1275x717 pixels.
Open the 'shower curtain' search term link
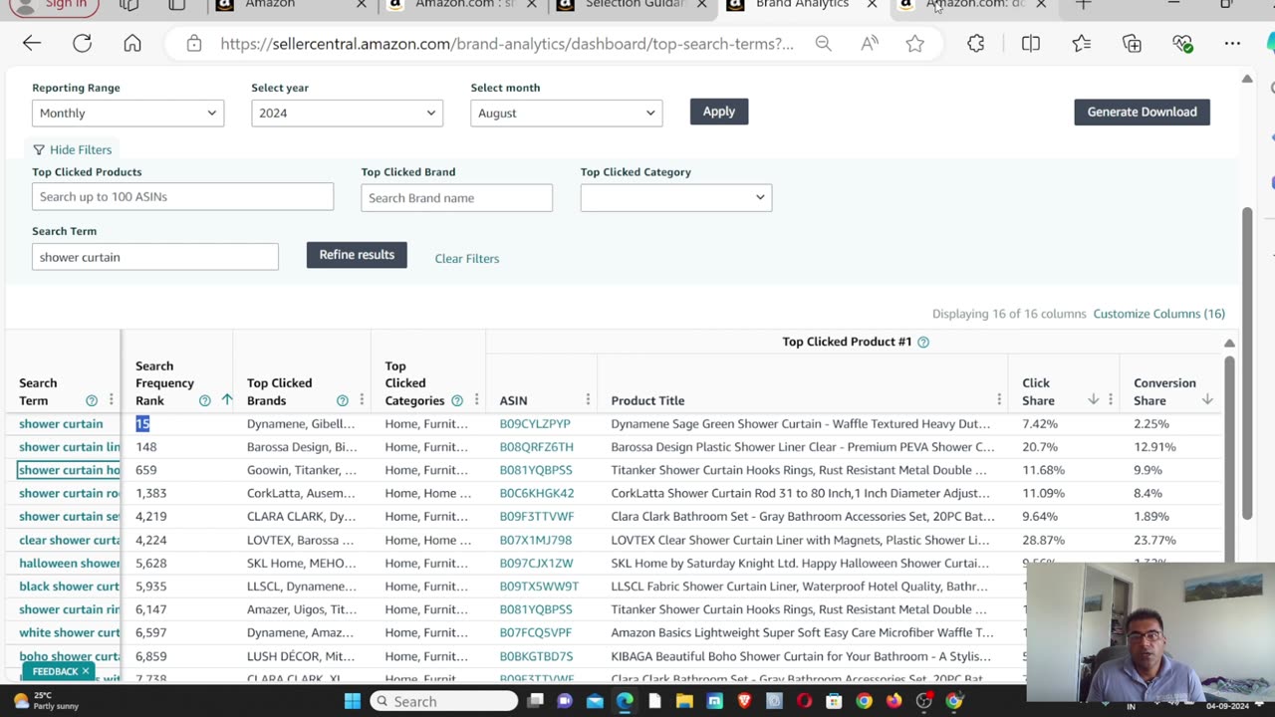pos(61,424)
